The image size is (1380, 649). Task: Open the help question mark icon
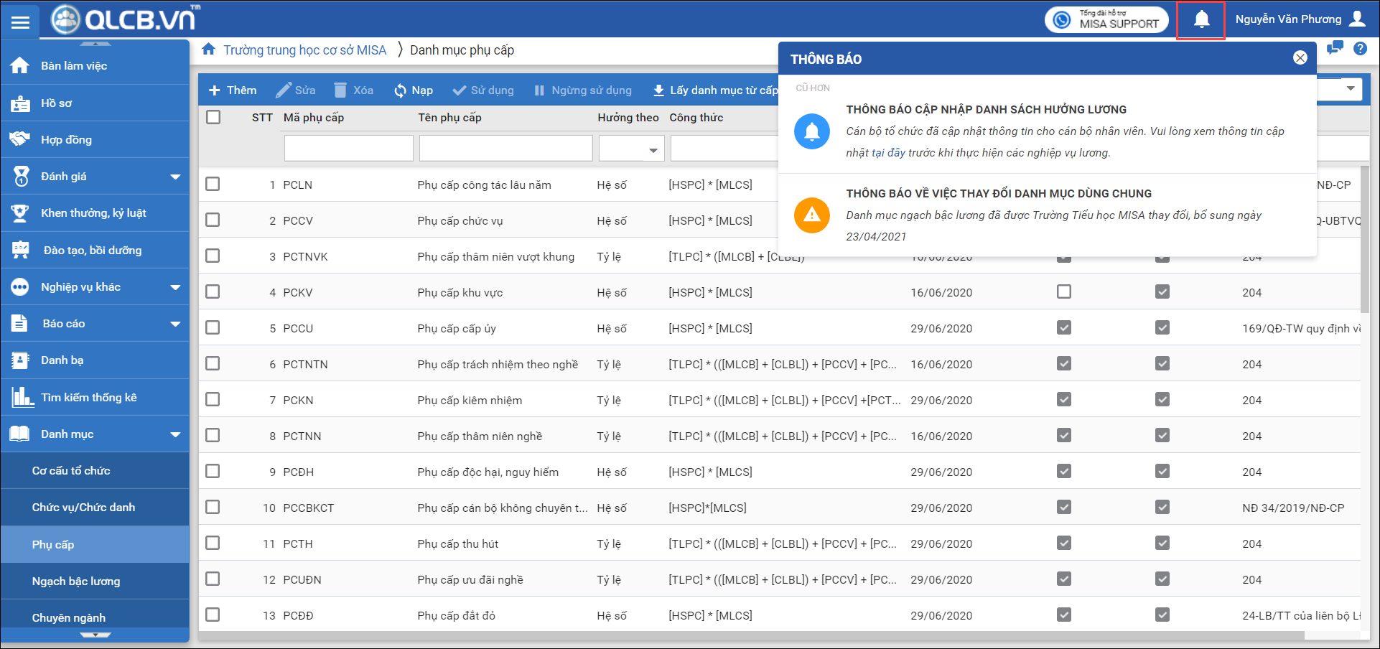tap(1360, 49)
